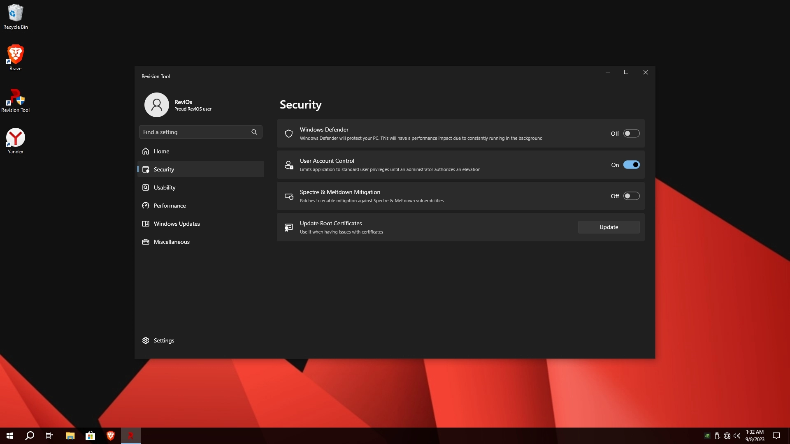Go to the Performance section

coord(170,206)
